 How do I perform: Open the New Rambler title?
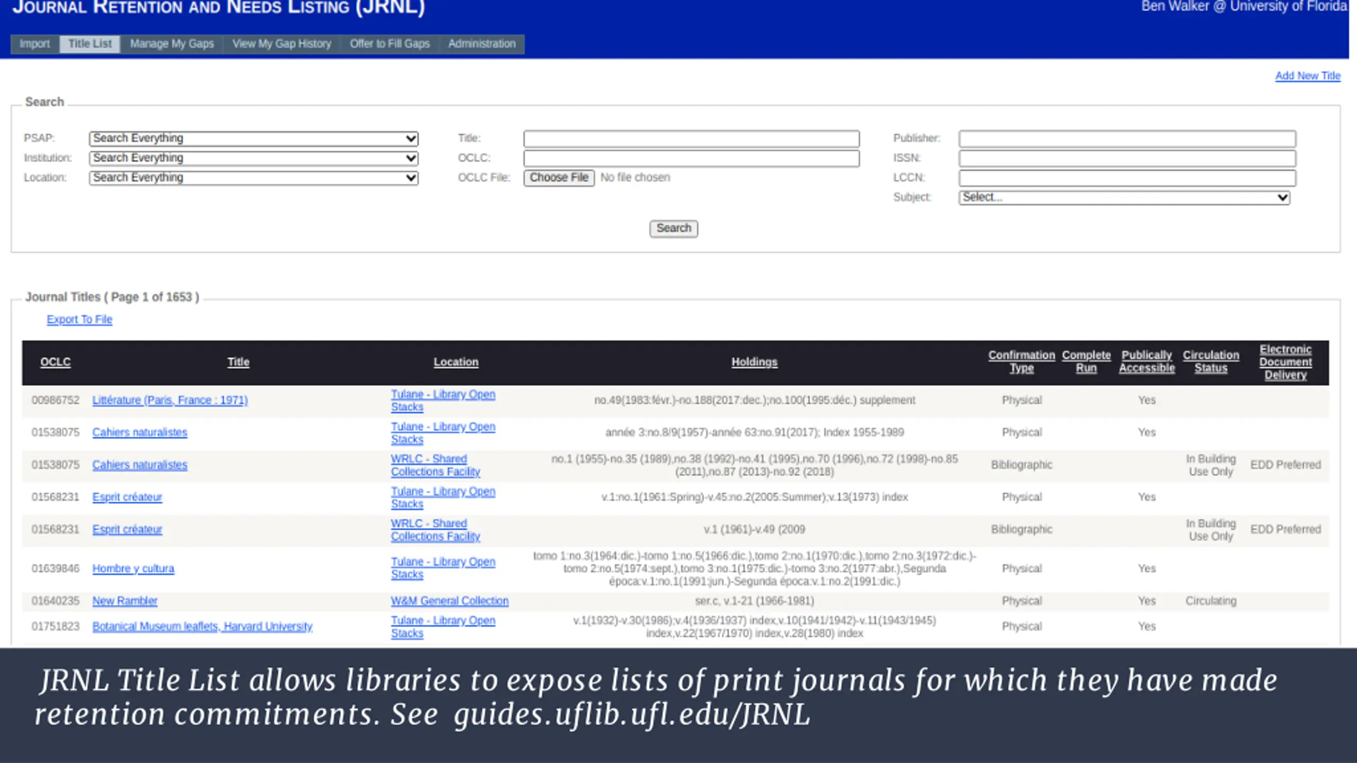(x=125, y=601)
